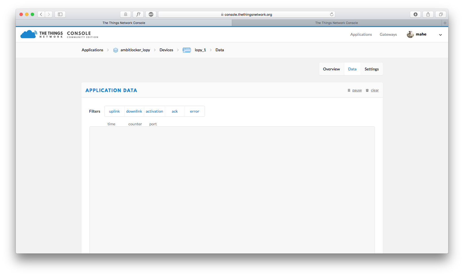Screen dimensions: 464x276
Task: Click The Things Network cloud logo
Action: click(28, 34)
